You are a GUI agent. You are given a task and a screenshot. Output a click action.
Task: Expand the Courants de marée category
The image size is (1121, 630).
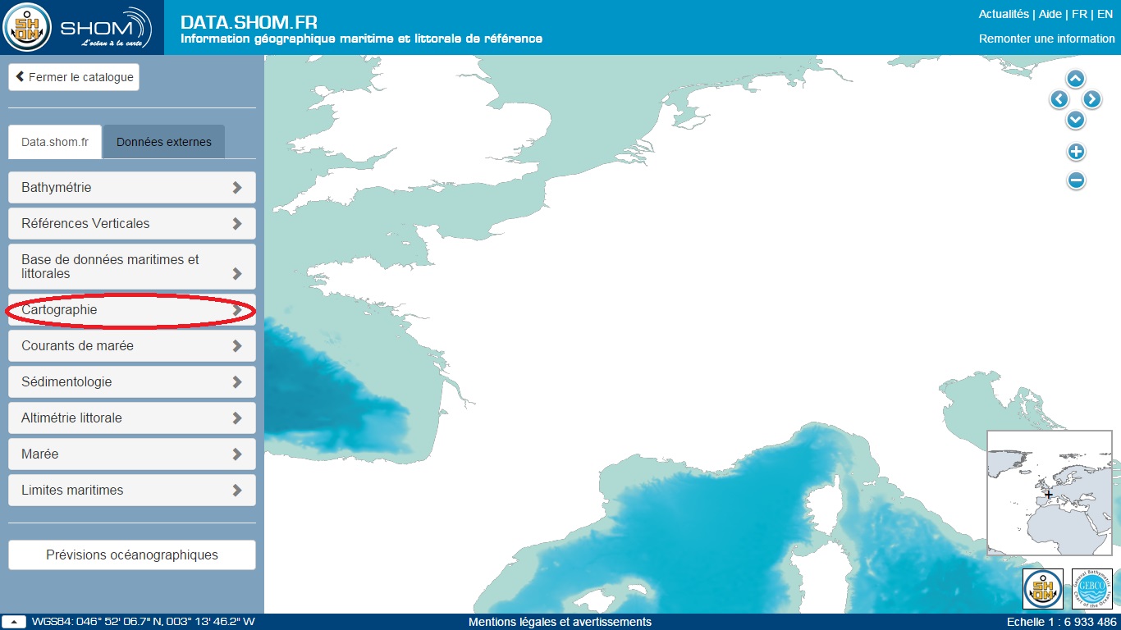click(x=132, y=346)
